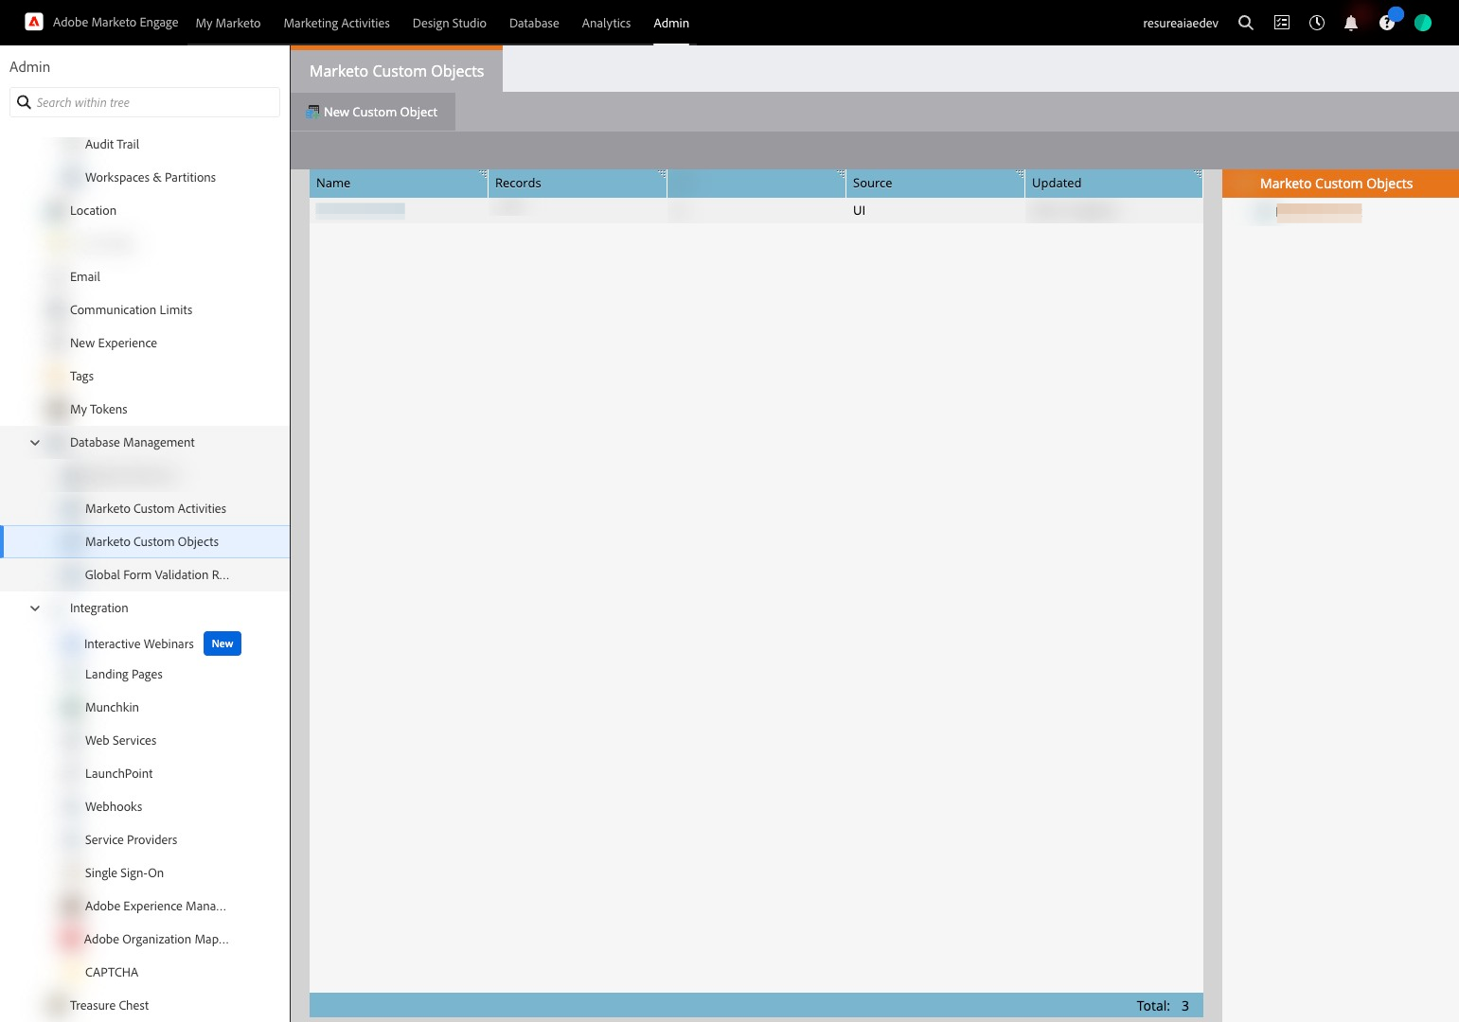Screen dimensions: 1459x1022
Task: Open the global search icon
Action: [x=1246, y=23]
